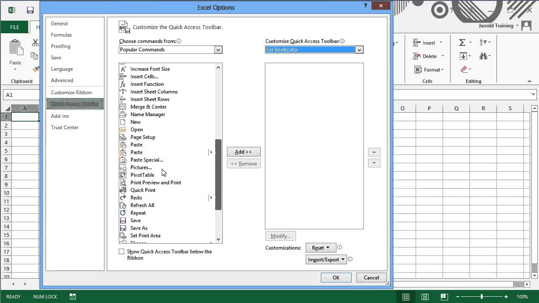Click the zoom slider in the status bar

[482, 297]
